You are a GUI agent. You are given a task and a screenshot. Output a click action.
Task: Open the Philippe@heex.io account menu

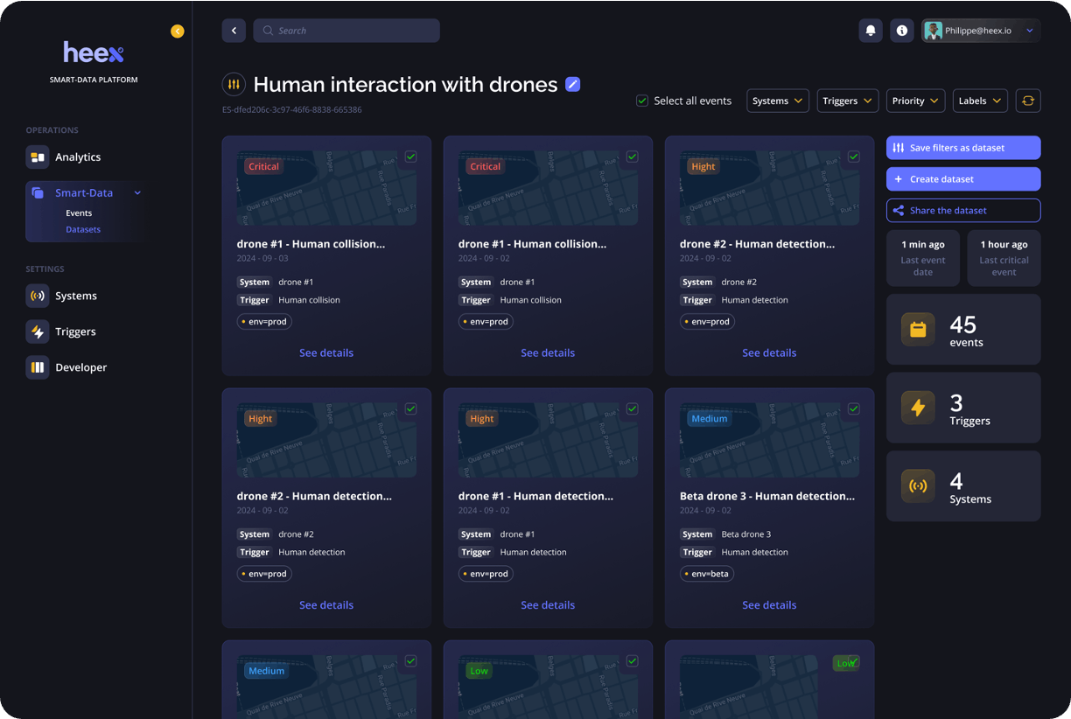980,31
